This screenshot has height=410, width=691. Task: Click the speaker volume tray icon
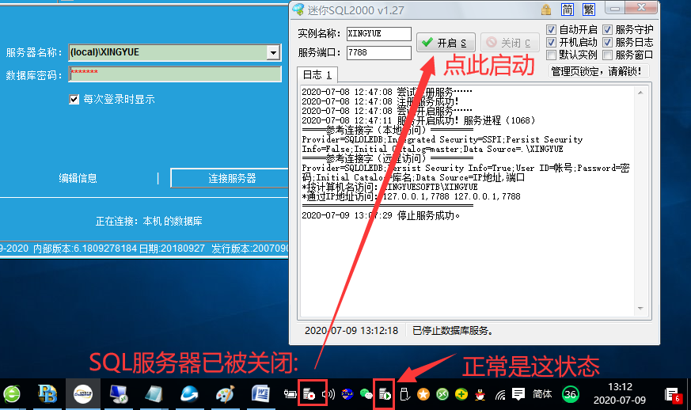(328, 394)
